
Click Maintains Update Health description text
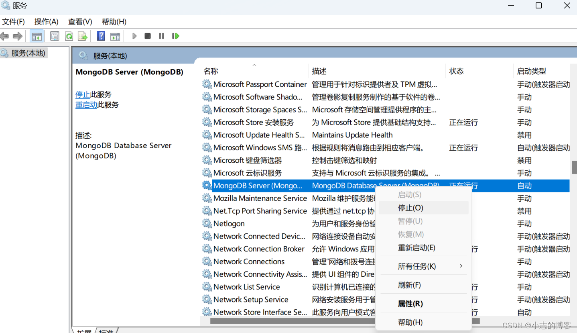click(352, 135)
